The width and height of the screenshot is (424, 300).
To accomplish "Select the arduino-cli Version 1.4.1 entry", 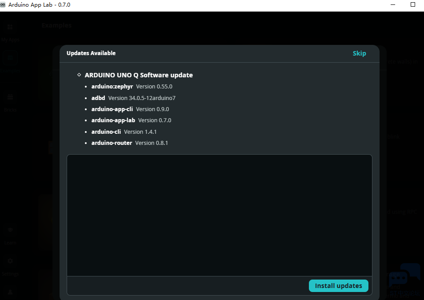I will tap(124, 132).
